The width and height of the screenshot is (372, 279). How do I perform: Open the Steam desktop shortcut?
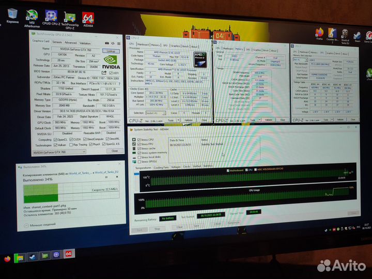click(x=357, y=37)
